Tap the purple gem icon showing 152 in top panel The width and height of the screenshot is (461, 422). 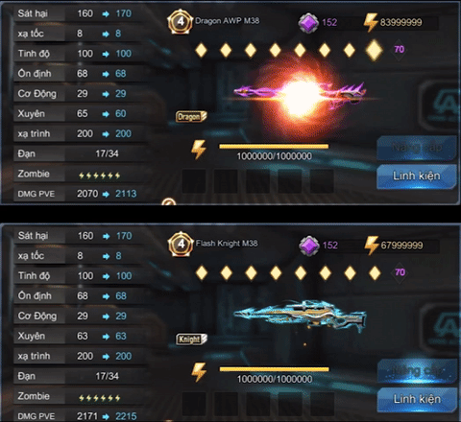pyautogui.click(x=308, y=23)
